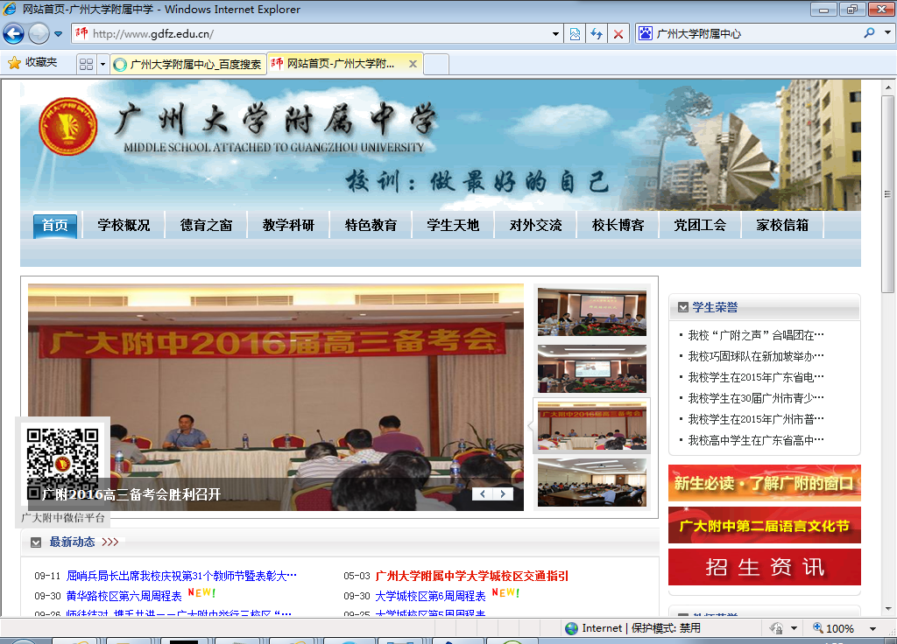Open the recent pages dropdown arrow
Screen dimensions: 897x644
click(59, 34)
